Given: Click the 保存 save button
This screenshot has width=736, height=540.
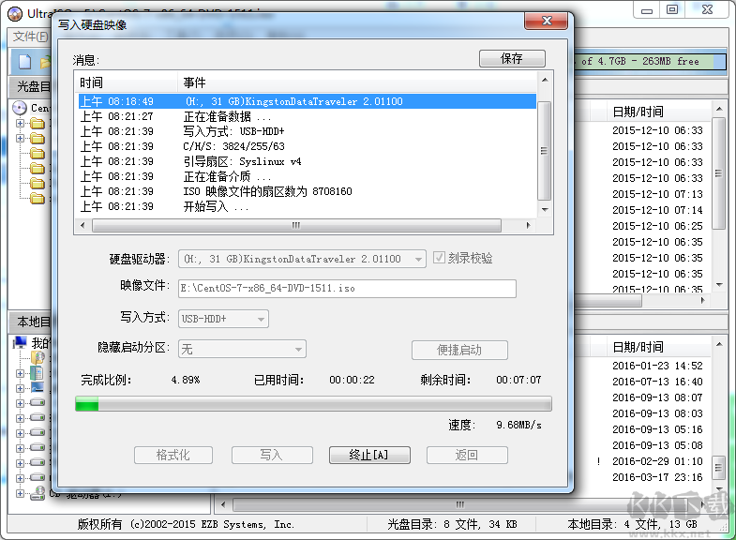Looking at the screenshot, I should point(512,58).
